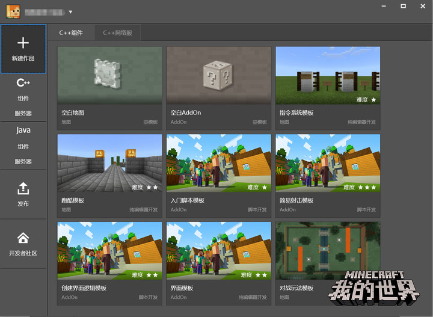This screenshot has width=433, height=317.
Task: Switch to the C++组件 tab
Action: pyautogui.click(x=71, y=32)
